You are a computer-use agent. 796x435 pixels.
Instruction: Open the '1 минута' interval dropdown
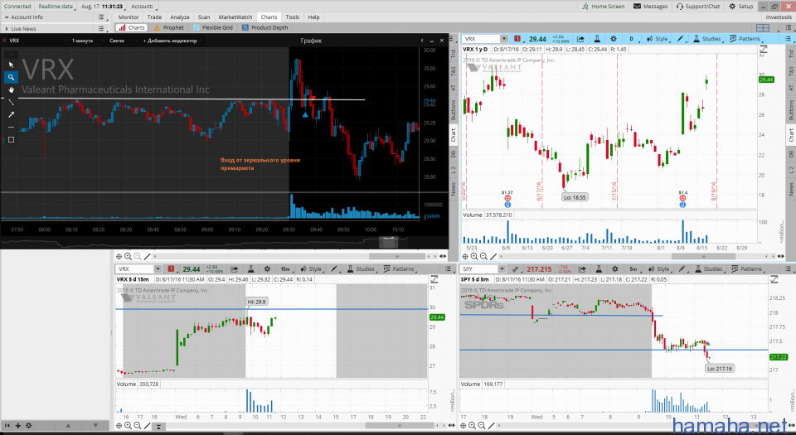[x=84, y=41]
